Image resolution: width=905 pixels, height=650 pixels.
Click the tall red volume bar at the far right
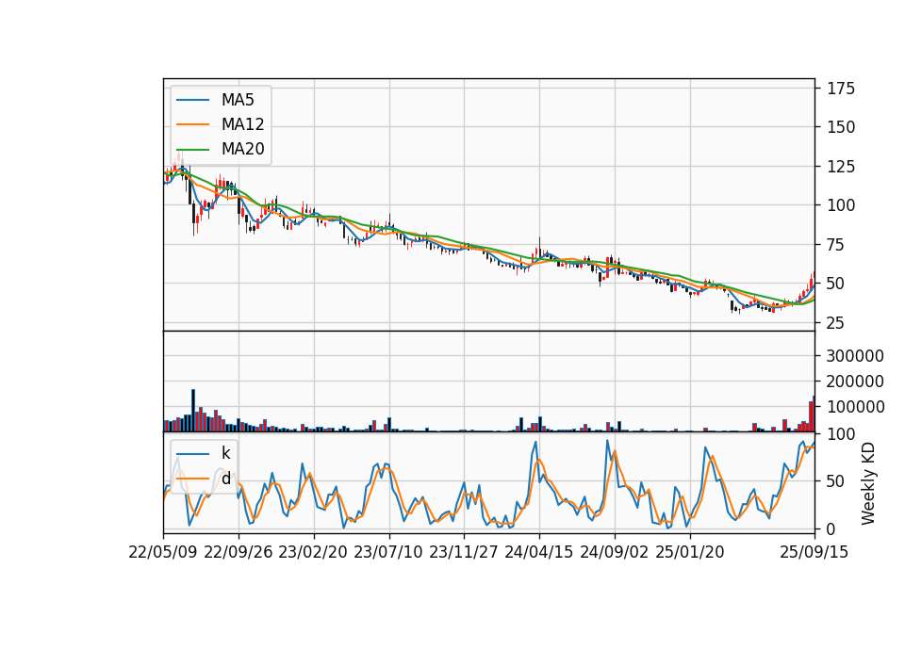tap(812, 416)
